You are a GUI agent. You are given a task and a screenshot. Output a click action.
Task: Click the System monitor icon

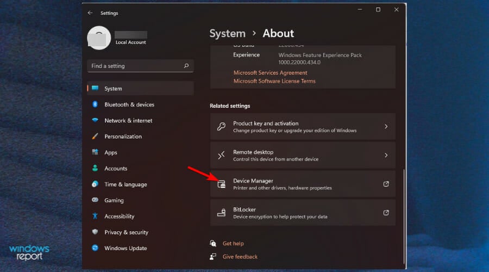(x=95, y=88)
